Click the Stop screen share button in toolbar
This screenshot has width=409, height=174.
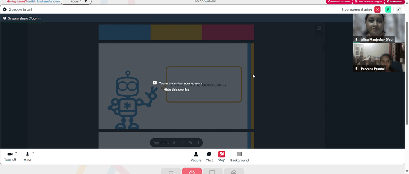click(221, 156)
